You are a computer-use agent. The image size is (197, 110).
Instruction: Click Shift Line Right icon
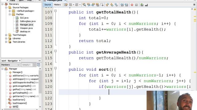(x=126, y=5)
